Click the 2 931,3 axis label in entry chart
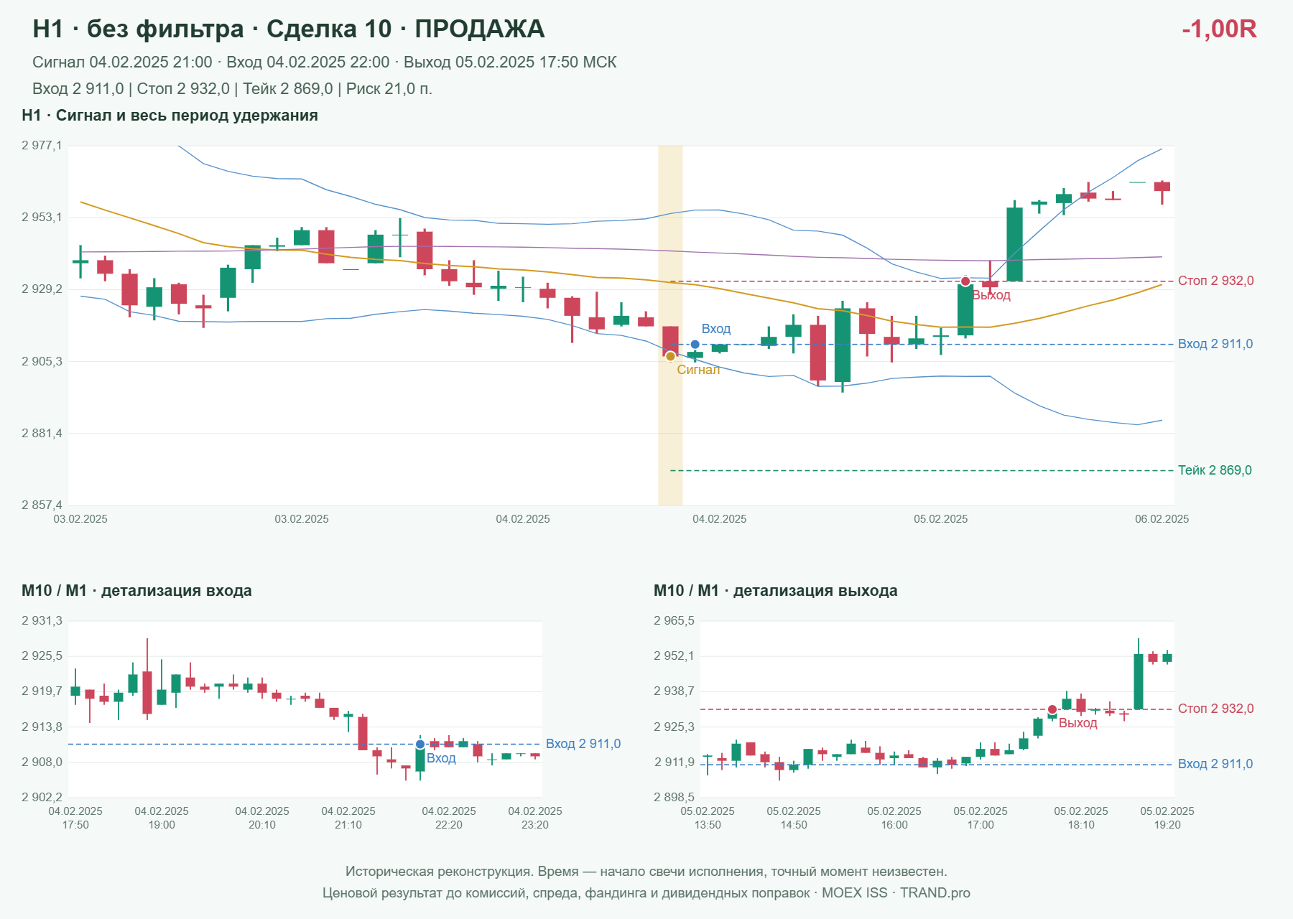The height and width of the screenshot is (919, 1293). (x=42, y=621)
